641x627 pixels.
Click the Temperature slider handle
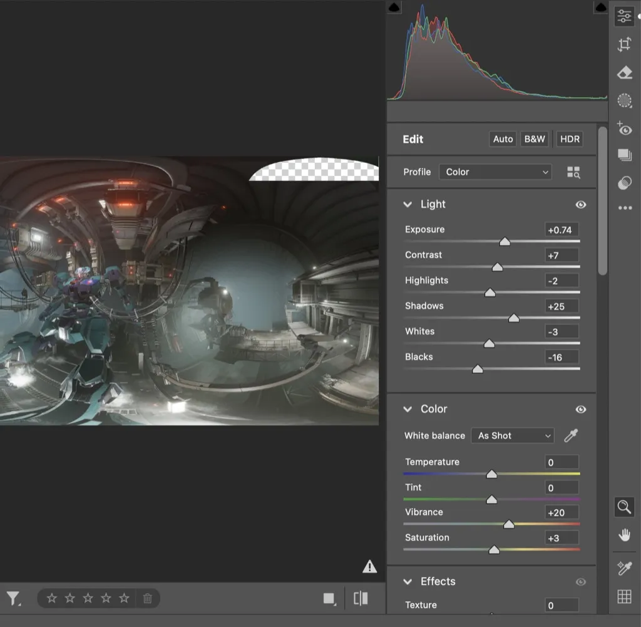[491, 474]
